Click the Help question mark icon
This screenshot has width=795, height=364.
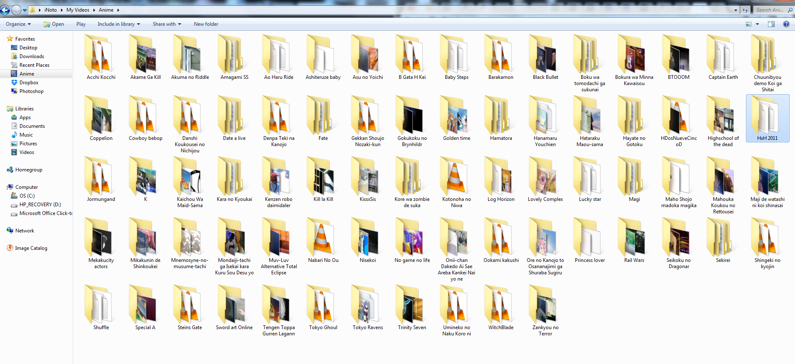[x=786, y=24]
